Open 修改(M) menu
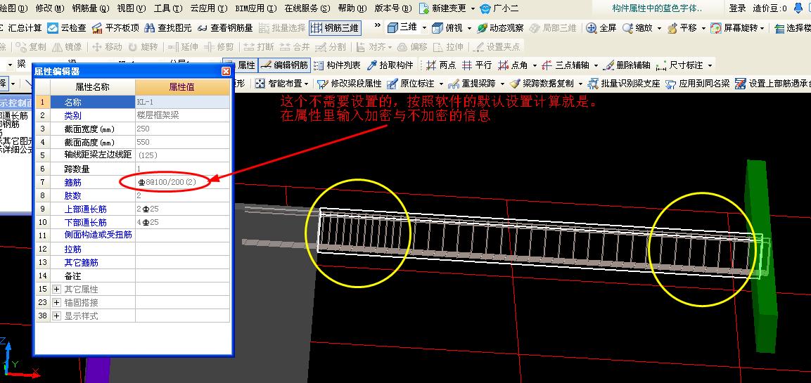Screen dimensions: 811x383 [x=50, y=8]
